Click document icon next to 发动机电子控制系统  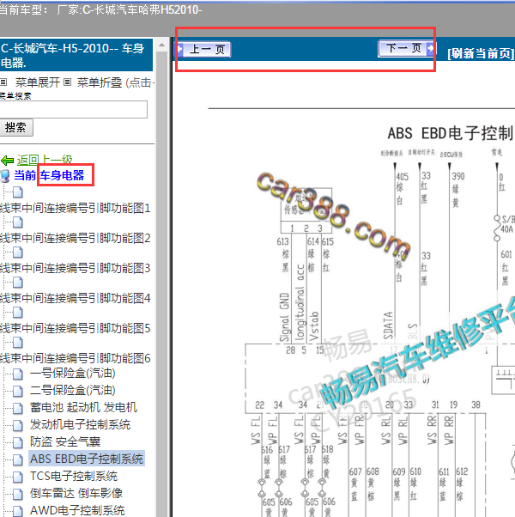(18, 425)
